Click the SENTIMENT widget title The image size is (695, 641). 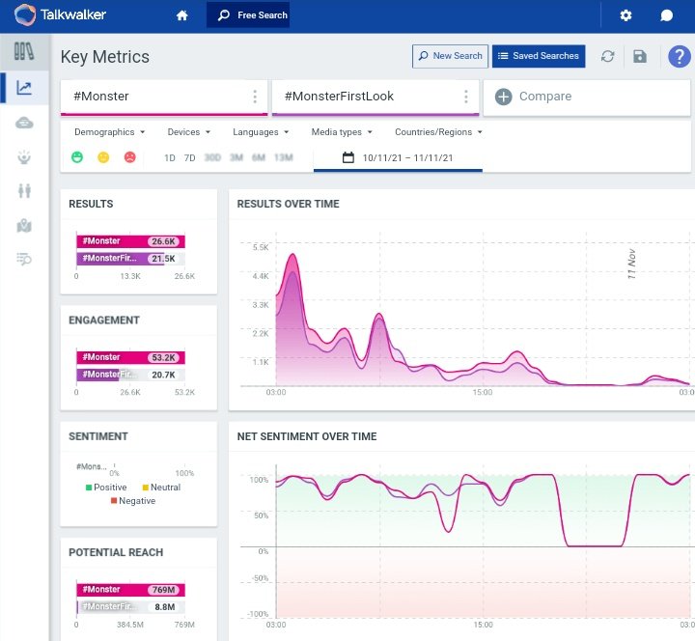click(x=98, y=436)
